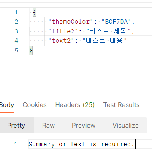Click the "themeColor" key in JSON body
This screenshot has height=153, width=152.
pyautogui.click(x=71, y=22)
